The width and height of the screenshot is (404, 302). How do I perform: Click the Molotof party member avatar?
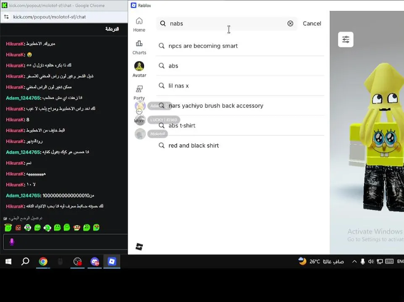pyautogui.click(x=140, y=134)
